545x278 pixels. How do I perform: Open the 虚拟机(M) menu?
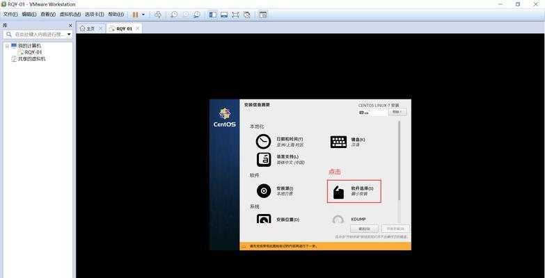[x=70, y=15]
